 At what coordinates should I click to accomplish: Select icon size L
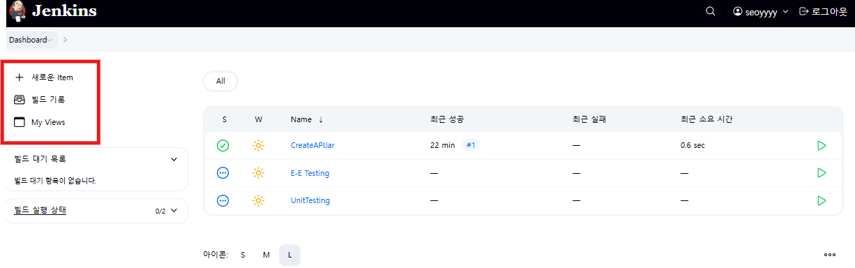290,255
